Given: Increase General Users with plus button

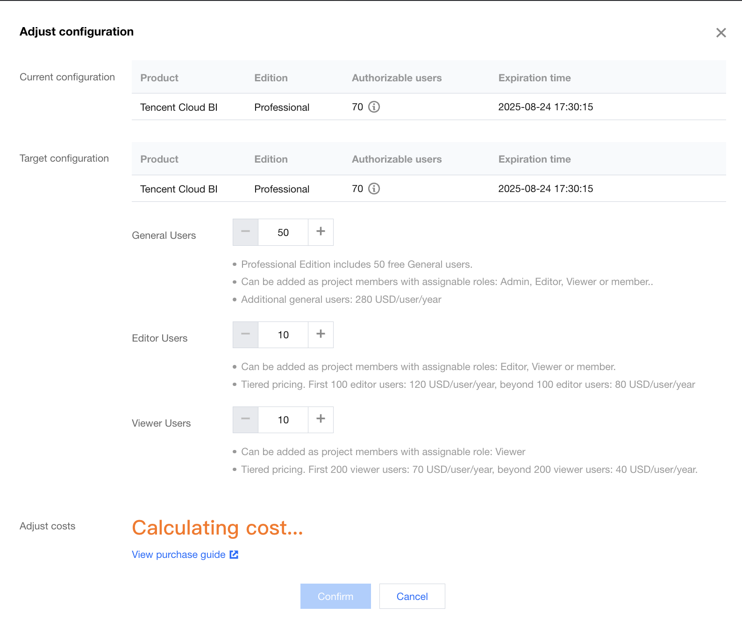Looking at the screenshot, I should 321,232.
